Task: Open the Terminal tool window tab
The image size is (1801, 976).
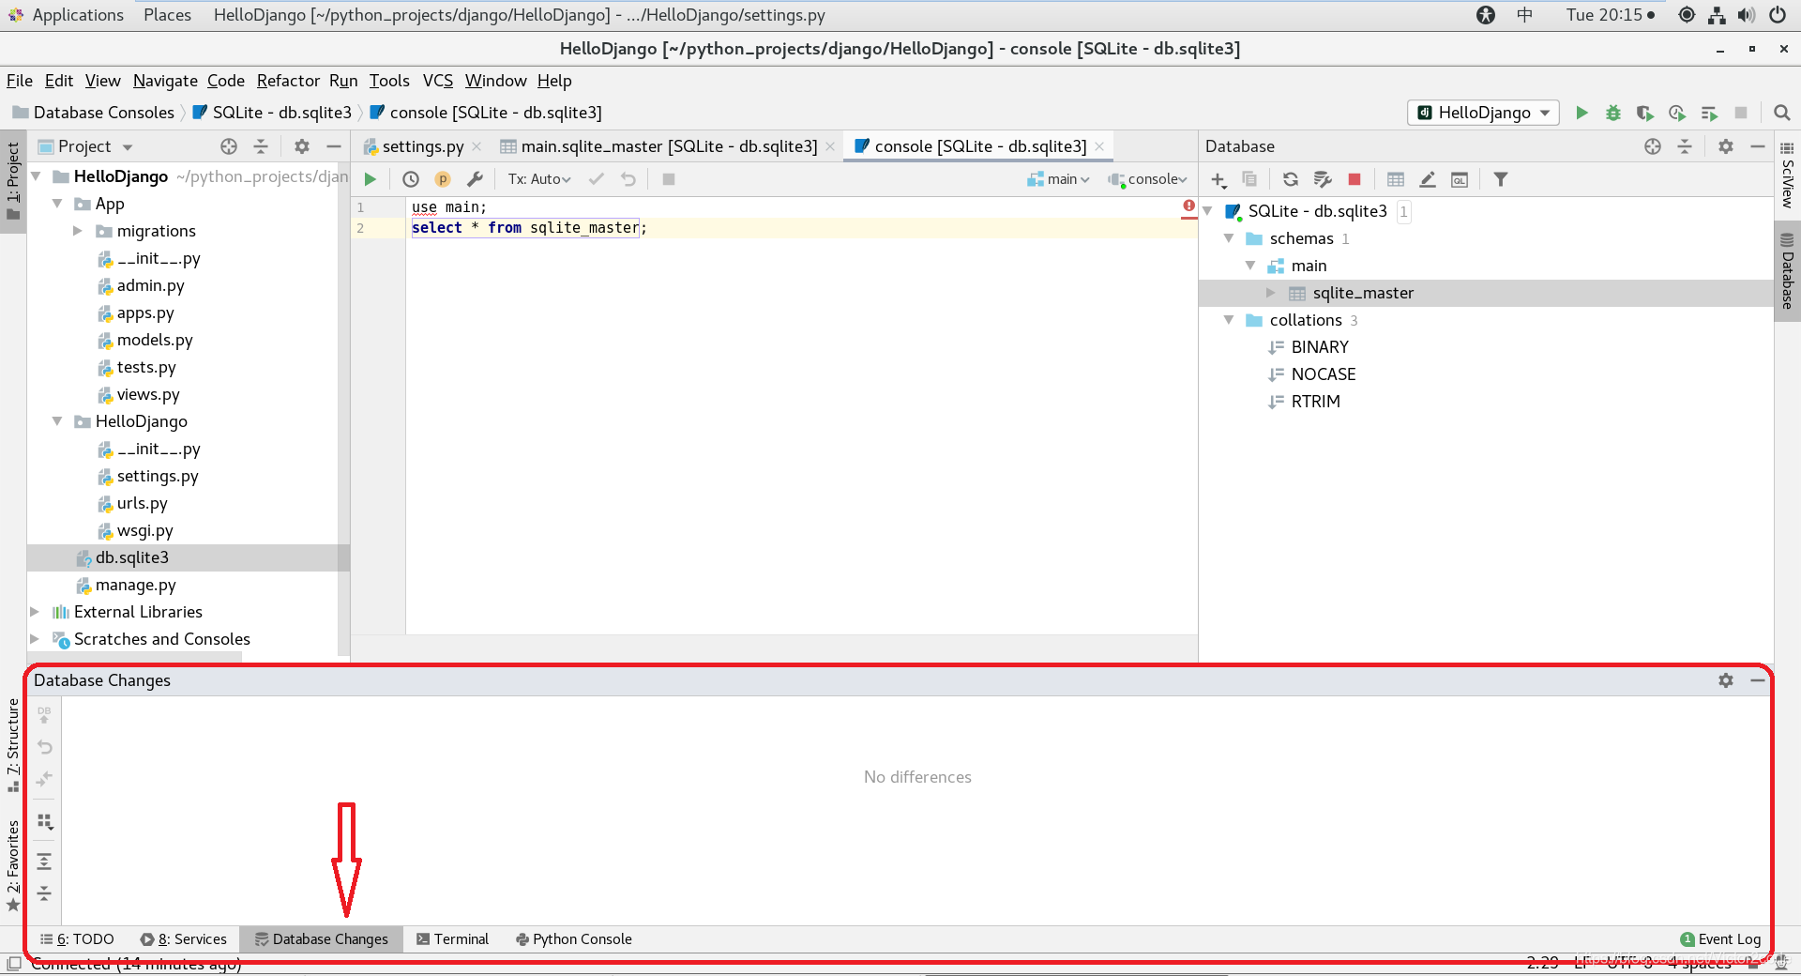Action: click(x=452, y=939)
